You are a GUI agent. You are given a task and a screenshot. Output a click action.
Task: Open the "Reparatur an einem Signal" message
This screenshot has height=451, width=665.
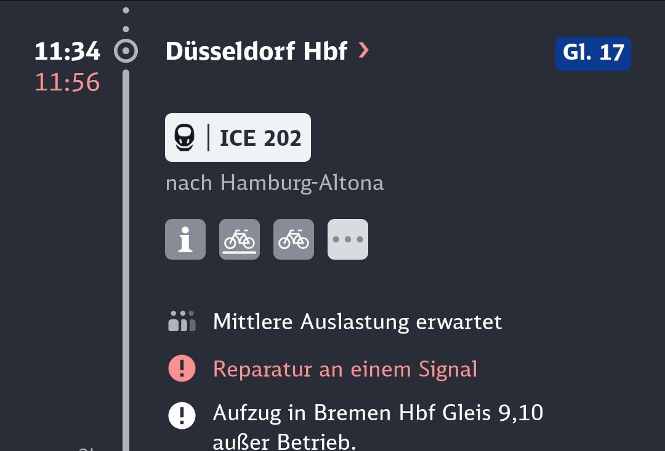pos(345,369)
